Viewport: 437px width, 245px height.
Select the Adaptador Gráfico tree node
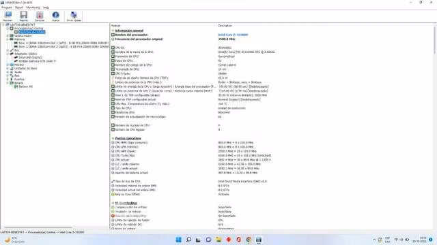click(x=26, y=54)
